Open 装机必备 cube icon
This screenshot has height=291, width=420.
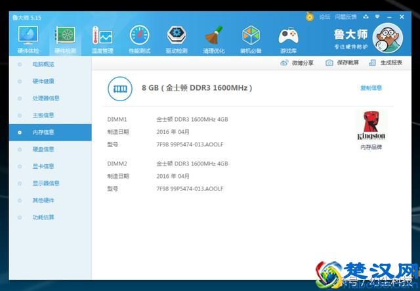coord(251,39)
